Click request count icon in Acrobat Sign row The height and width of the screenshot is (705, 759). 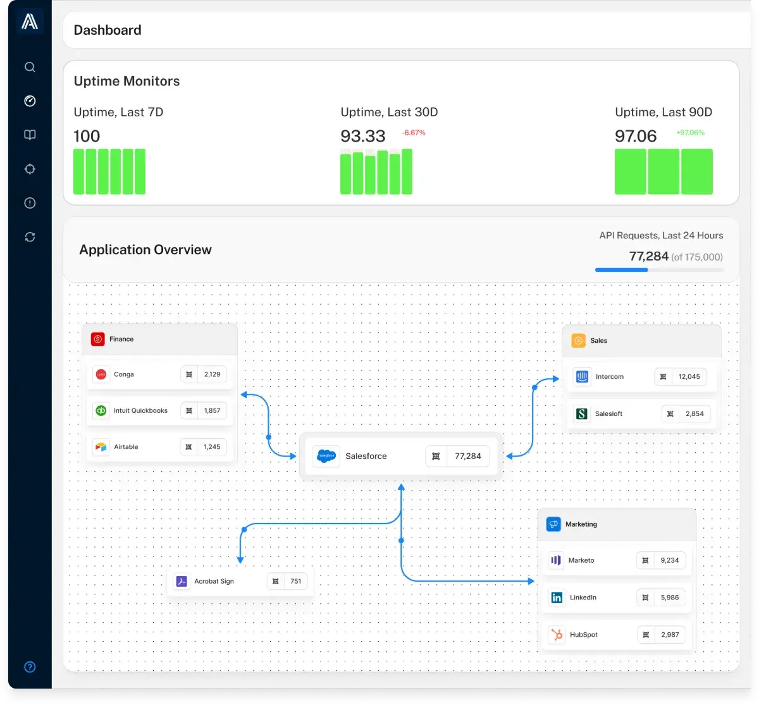[x=275, y=581]
